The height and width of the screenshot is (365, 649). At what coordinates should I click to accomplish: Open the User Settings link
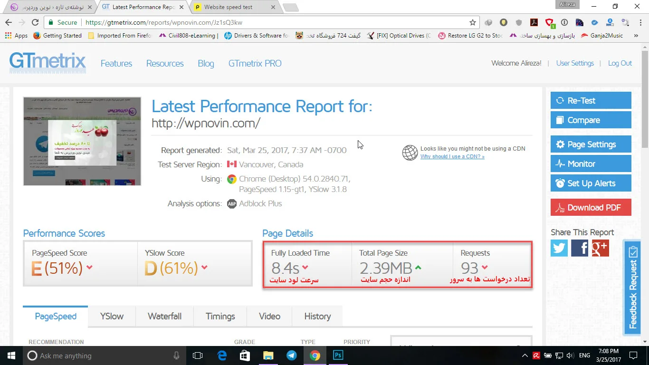point(575,63)
